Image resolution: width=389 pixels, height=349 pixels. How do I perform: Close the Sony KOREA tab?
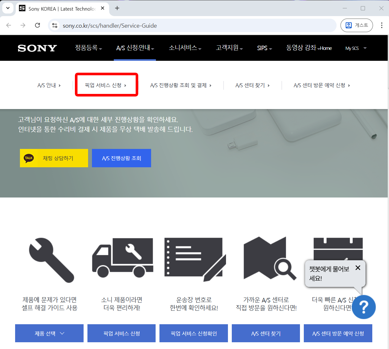[103, 8]
